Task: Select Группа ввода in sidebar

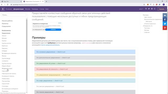Action: pos(6,58)
